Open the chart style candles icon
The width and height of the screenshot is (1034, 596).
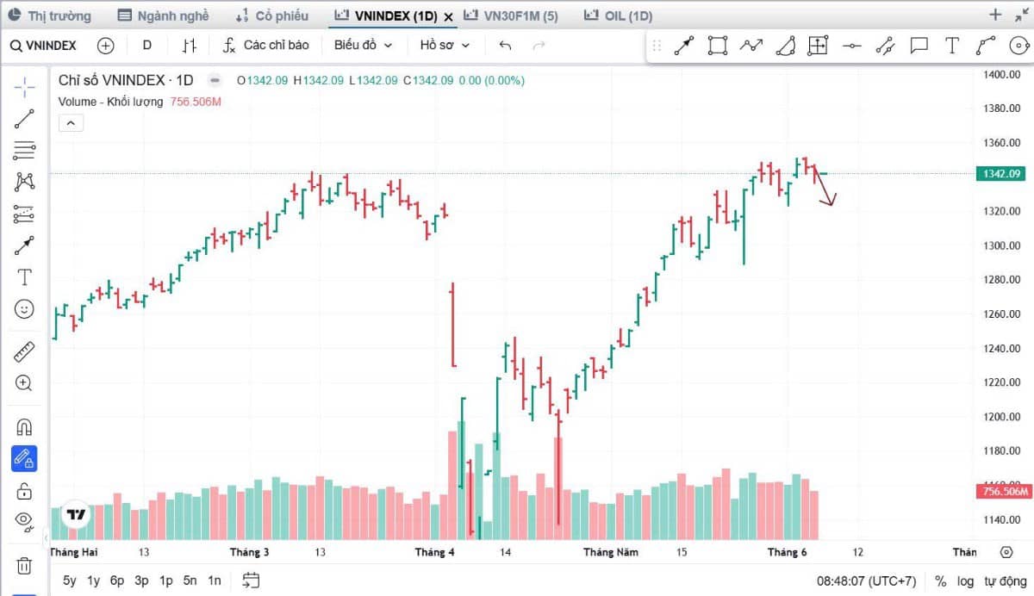click(x=190, y=46)
